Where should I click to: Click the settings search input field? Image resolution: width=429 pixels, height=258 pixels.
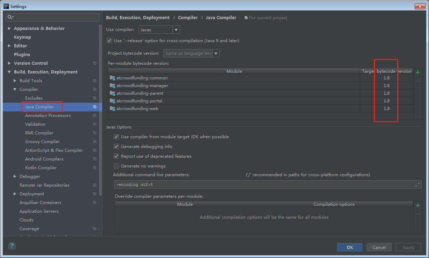(53, 17)
